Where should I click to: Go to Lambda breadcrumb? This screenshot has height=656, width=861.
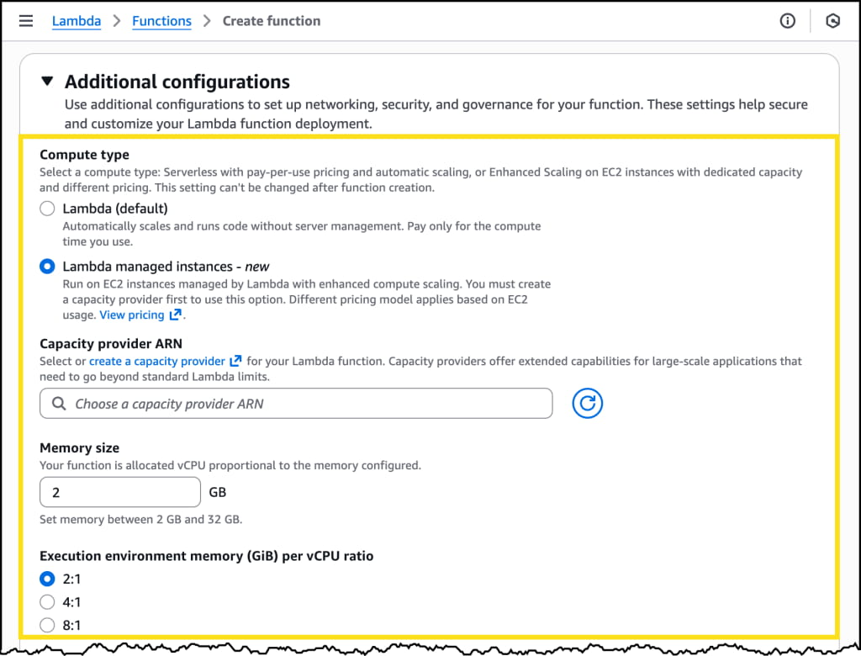pos(77,21)
